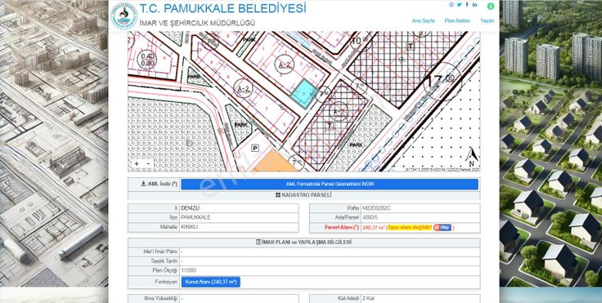Click the Bina Yüksekliği label
602x303 pixels.
160,298
